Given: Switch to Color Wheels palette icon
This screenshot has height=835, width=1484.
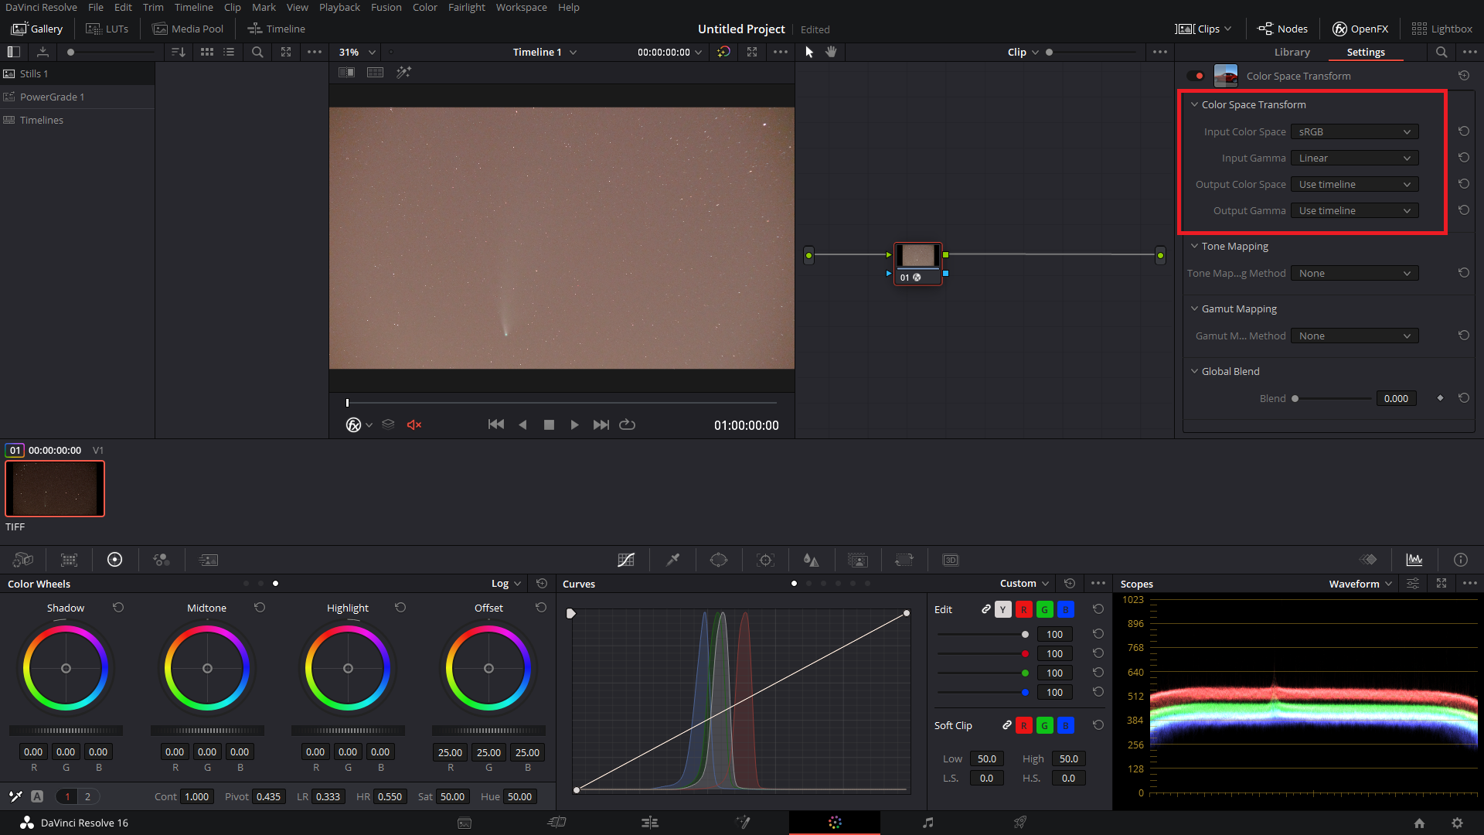Looking at the screenshot, I should point(114,560).
